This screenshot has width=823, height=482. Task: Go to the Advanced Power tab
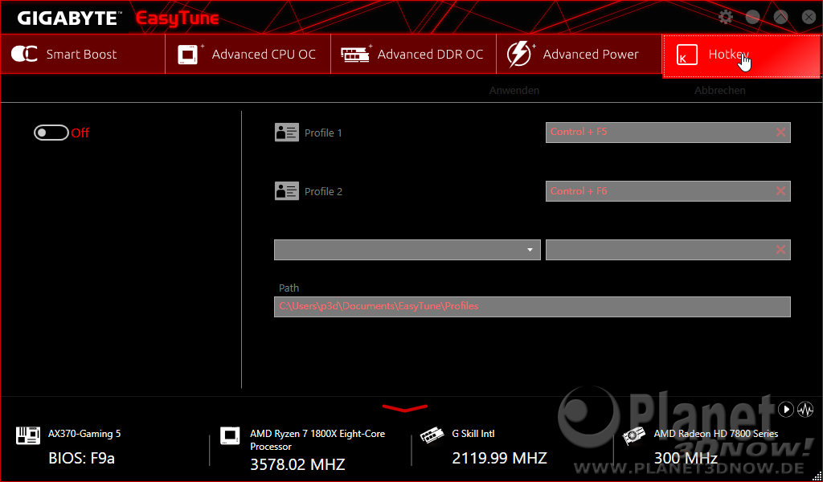pos(579,54)
